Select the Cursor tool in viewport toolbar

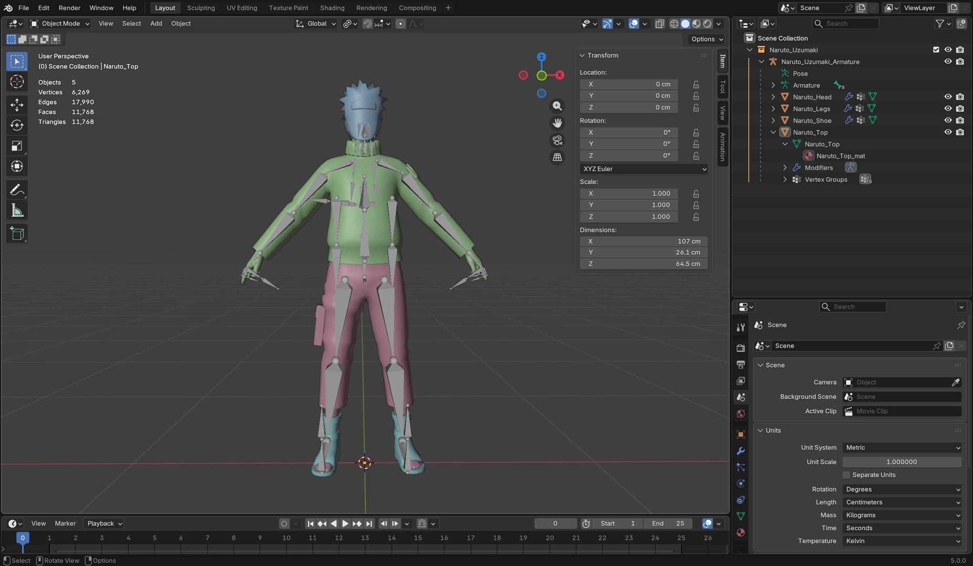coord(17,81)
